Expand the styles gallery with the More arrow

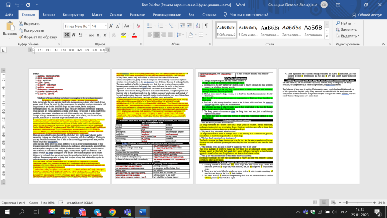tap(327, 36)
